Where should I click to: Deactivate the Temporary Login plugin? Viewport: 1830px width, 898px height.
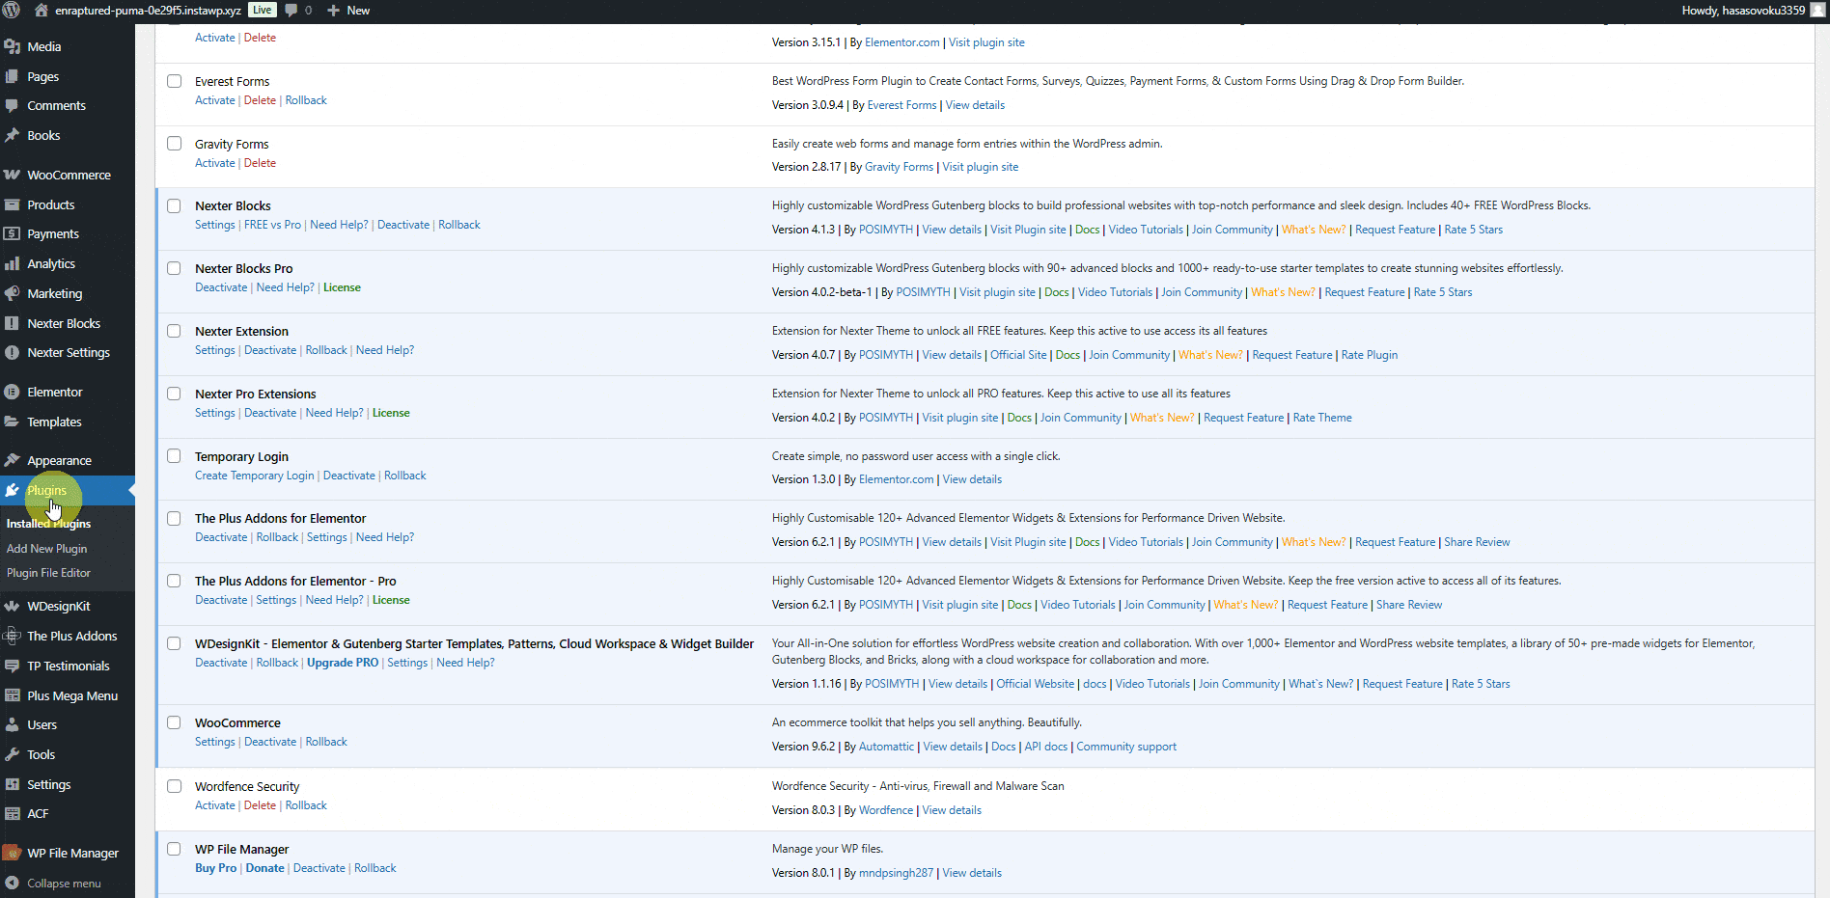[348, 476]
